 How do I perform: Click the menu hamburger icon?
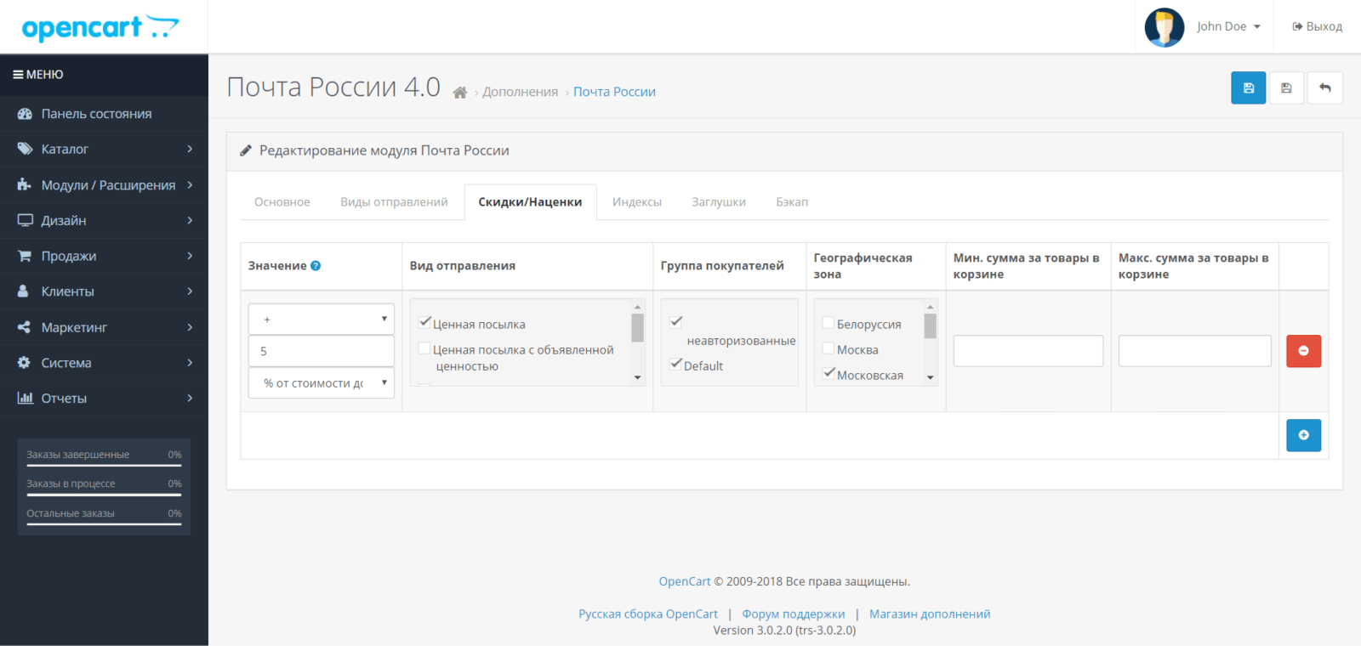pos(18,75)
